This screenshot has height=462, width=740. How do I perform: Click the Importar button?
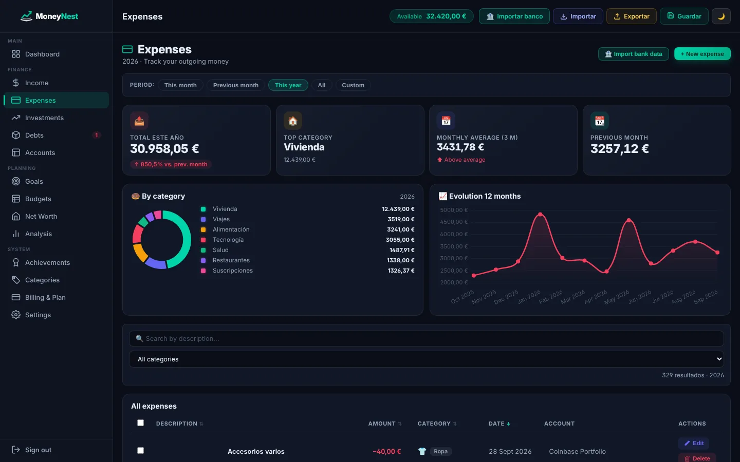click(578, 16)
